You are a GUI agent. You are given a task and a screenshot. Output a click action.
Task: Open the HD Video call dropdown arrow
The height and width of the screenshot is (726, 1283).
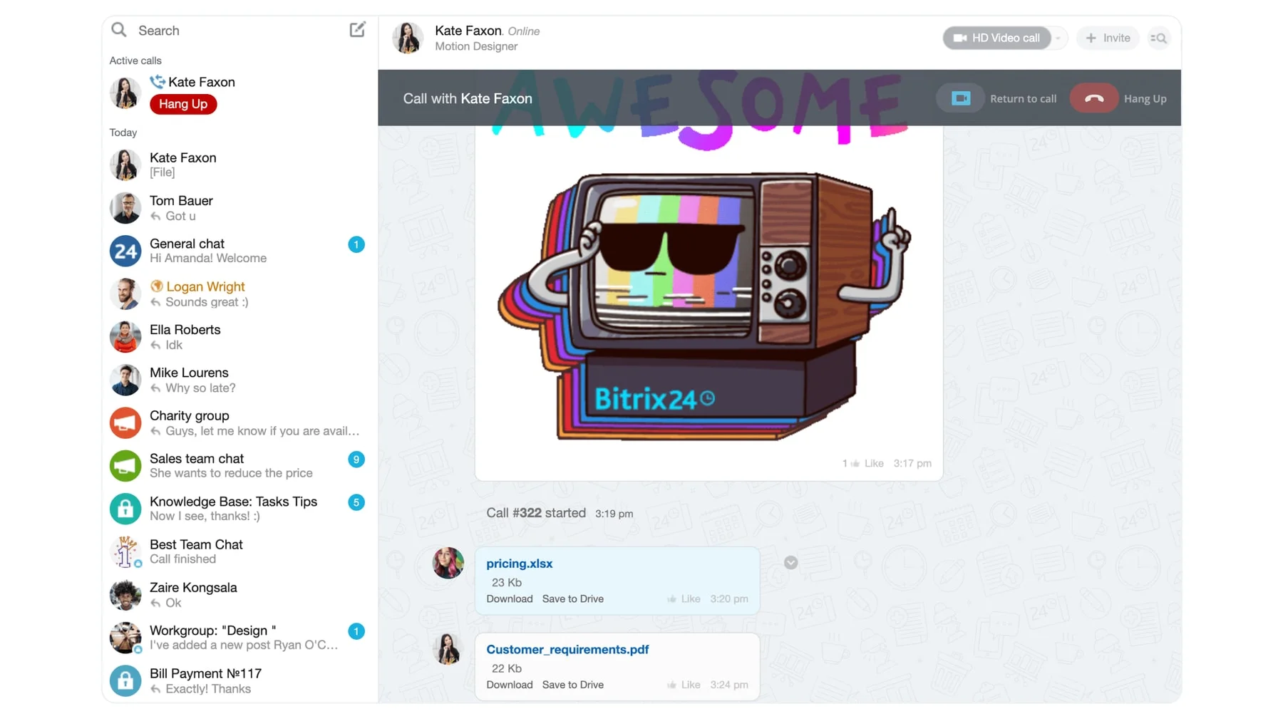pyautogui.click(x=1057, y=38)
